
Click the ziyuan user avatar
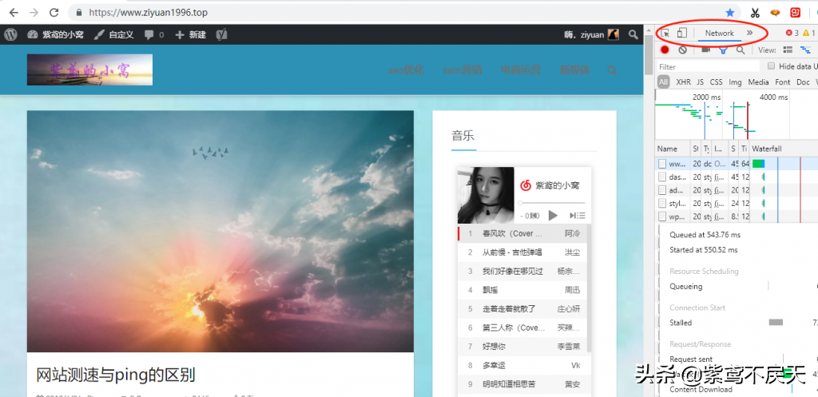pos(613,35)
